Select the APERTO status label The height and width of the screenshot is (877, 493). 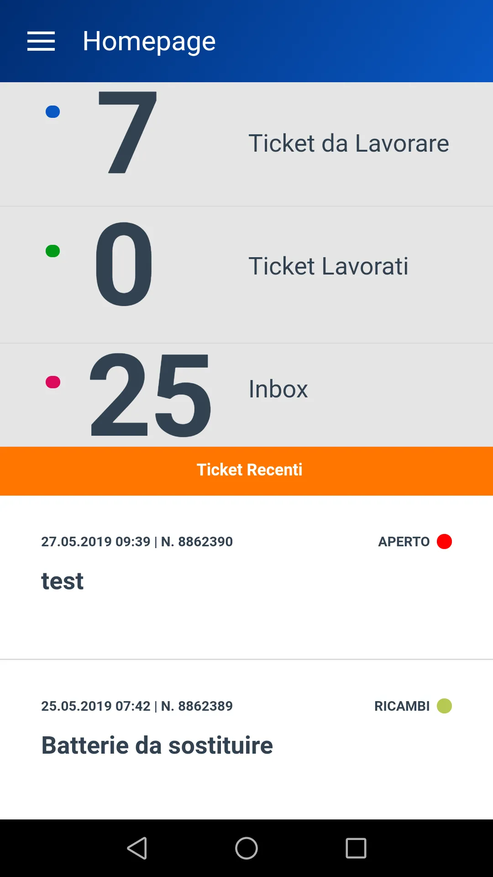point(404,542)
